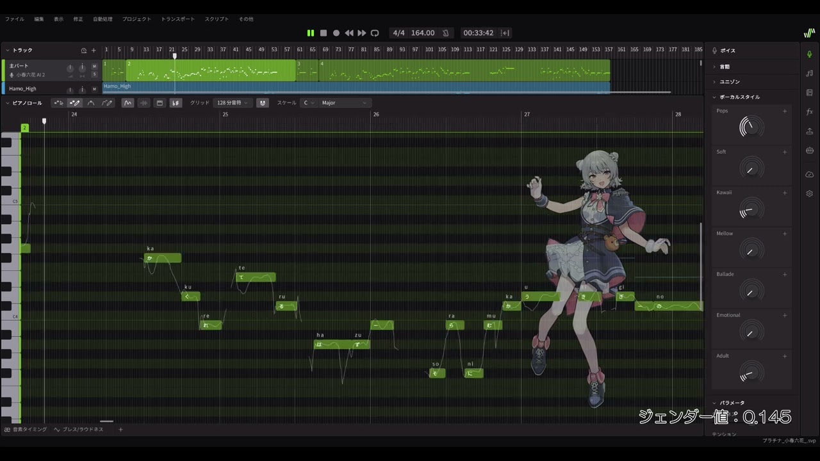Open the 表示 menu
Viewport: 820px width, 461px height.
pos(58,19)
